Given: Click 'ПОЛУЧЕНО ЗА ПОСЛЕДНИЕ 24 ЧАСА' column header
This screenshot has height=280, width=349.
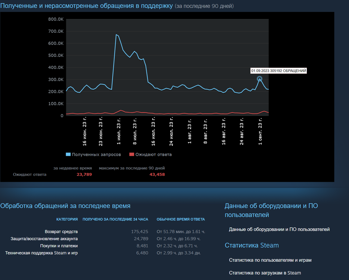Looking at the screenshot, I should (x=115, y=219).
